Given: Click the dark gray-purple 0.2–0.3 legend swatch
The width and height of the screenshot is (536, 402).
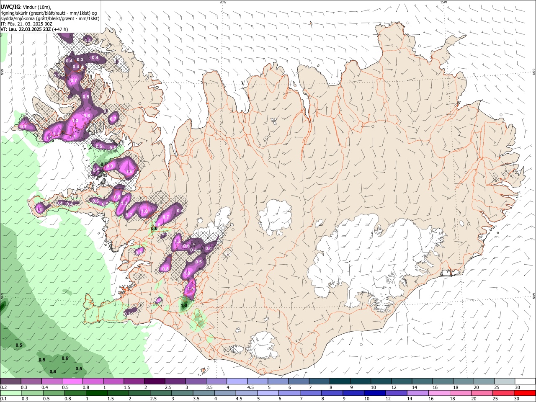Looking at the screenshot, I should tap(10, 381).
